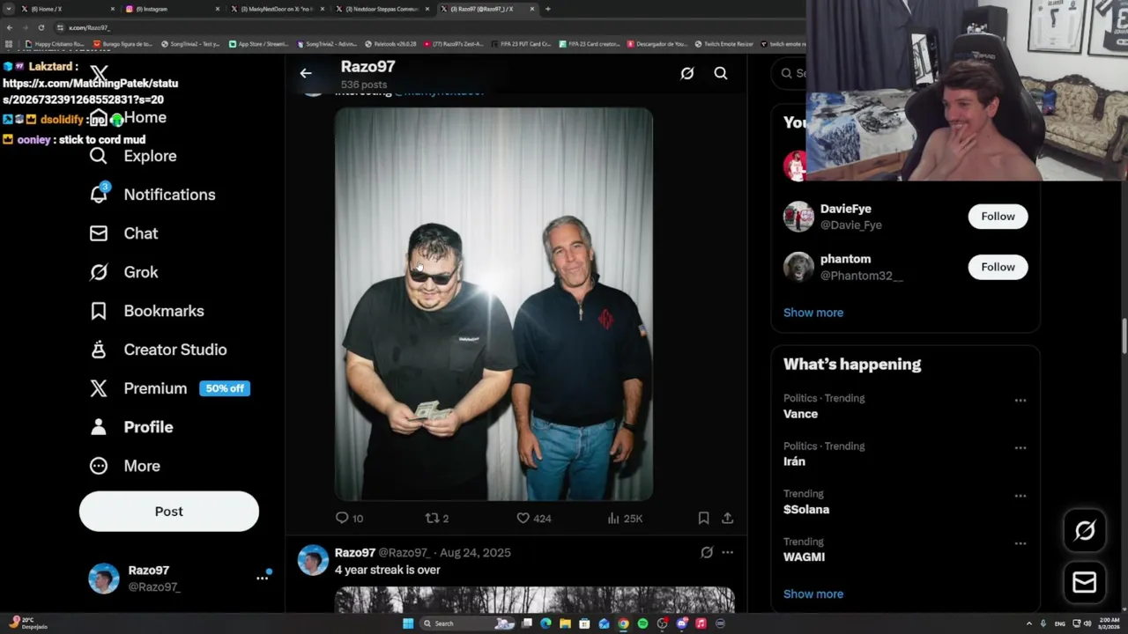1128x634 pixels.
Task: Follow phantom
Action: coord(998,267)
